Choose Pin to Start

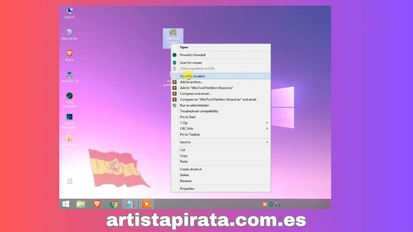(x=221, y=117)
